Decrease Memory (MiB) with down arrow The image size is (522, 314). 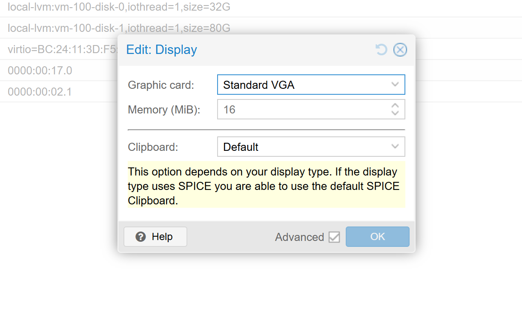[395, 113]
